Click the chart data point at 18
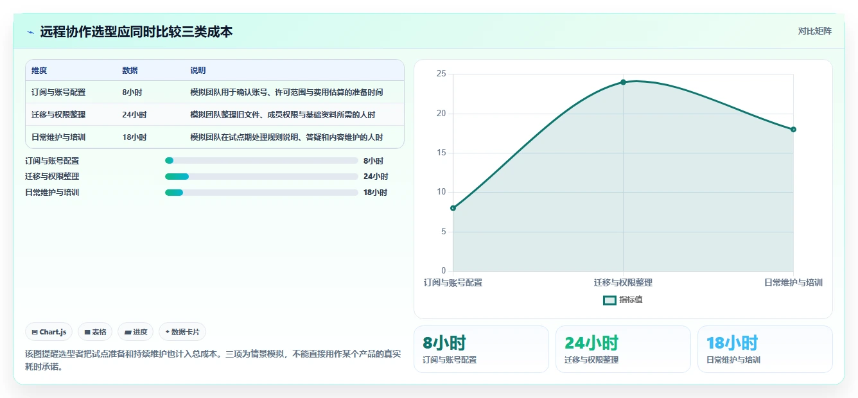The height and width of the screenshot is (398, 858). [x=793, y=130]
